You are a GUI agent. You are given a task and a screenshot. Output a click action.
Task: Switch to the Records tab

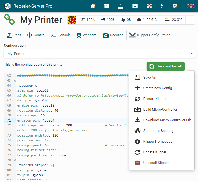[x=113, y=35]
